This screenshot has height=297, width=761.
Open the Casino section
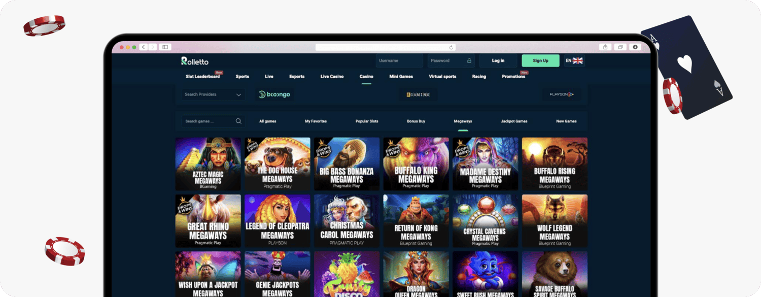(x=366, y=77)
